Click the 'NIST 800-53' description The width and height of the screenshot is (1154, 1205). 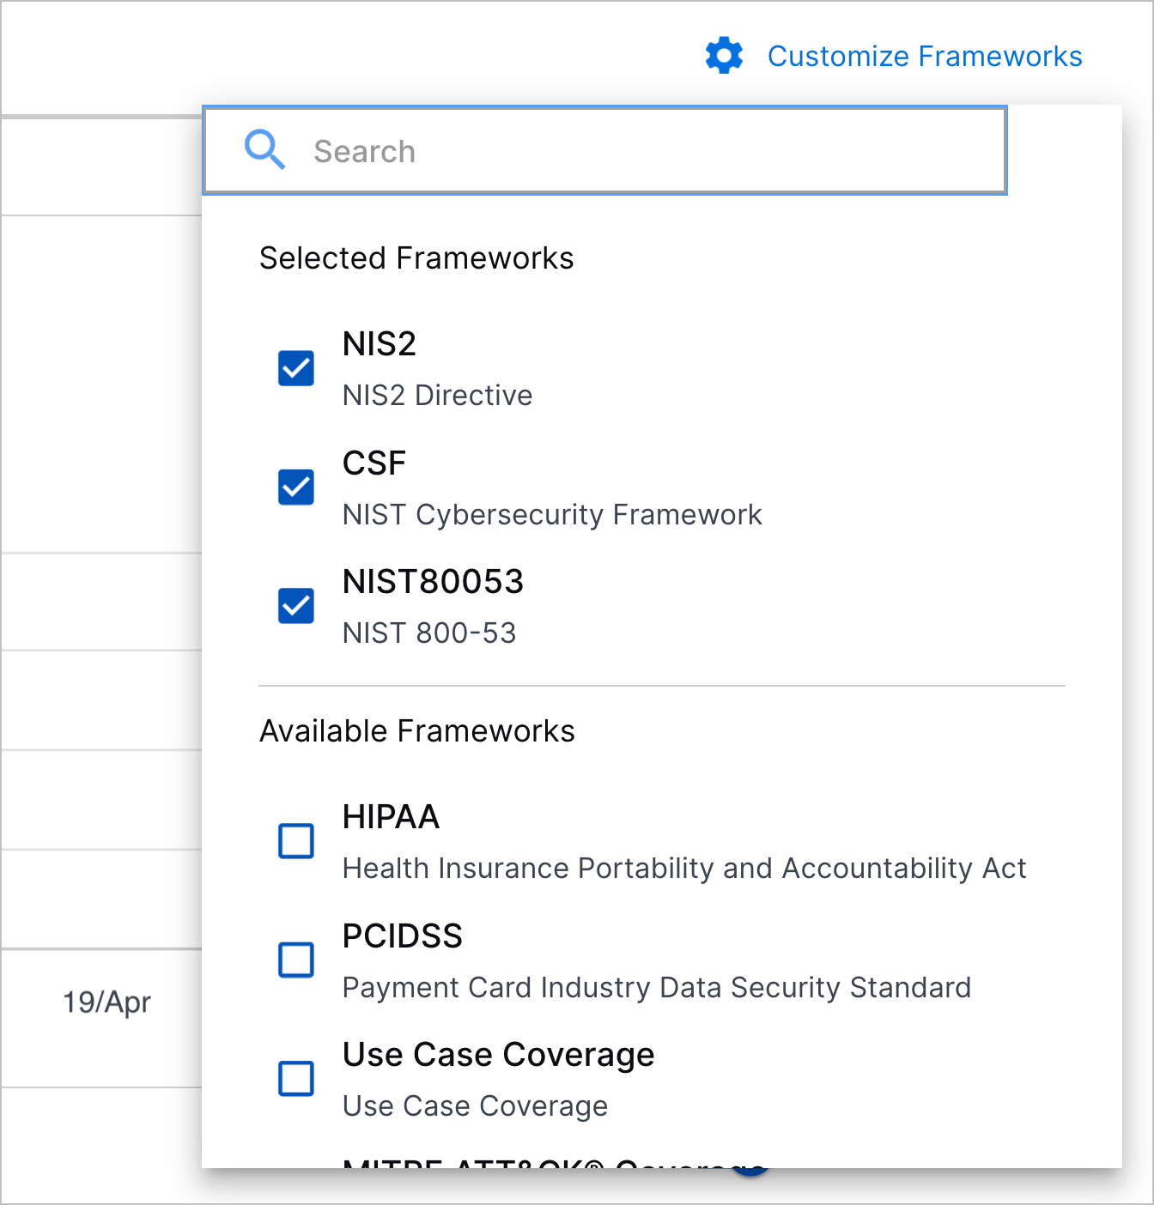tap(429, 633)
